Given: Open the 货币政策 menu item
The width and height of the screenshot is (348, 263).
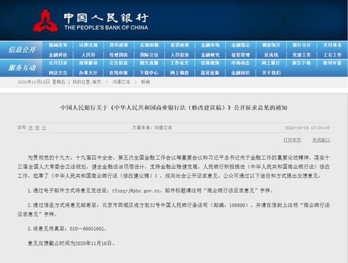Looking at the screenshot, I should click(x=119, y=45).
